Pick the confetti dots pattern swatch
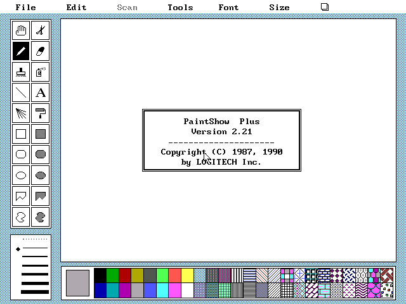The width and height of the screenshot is (406, 304). pyautogui.click(x=386, y=290)
